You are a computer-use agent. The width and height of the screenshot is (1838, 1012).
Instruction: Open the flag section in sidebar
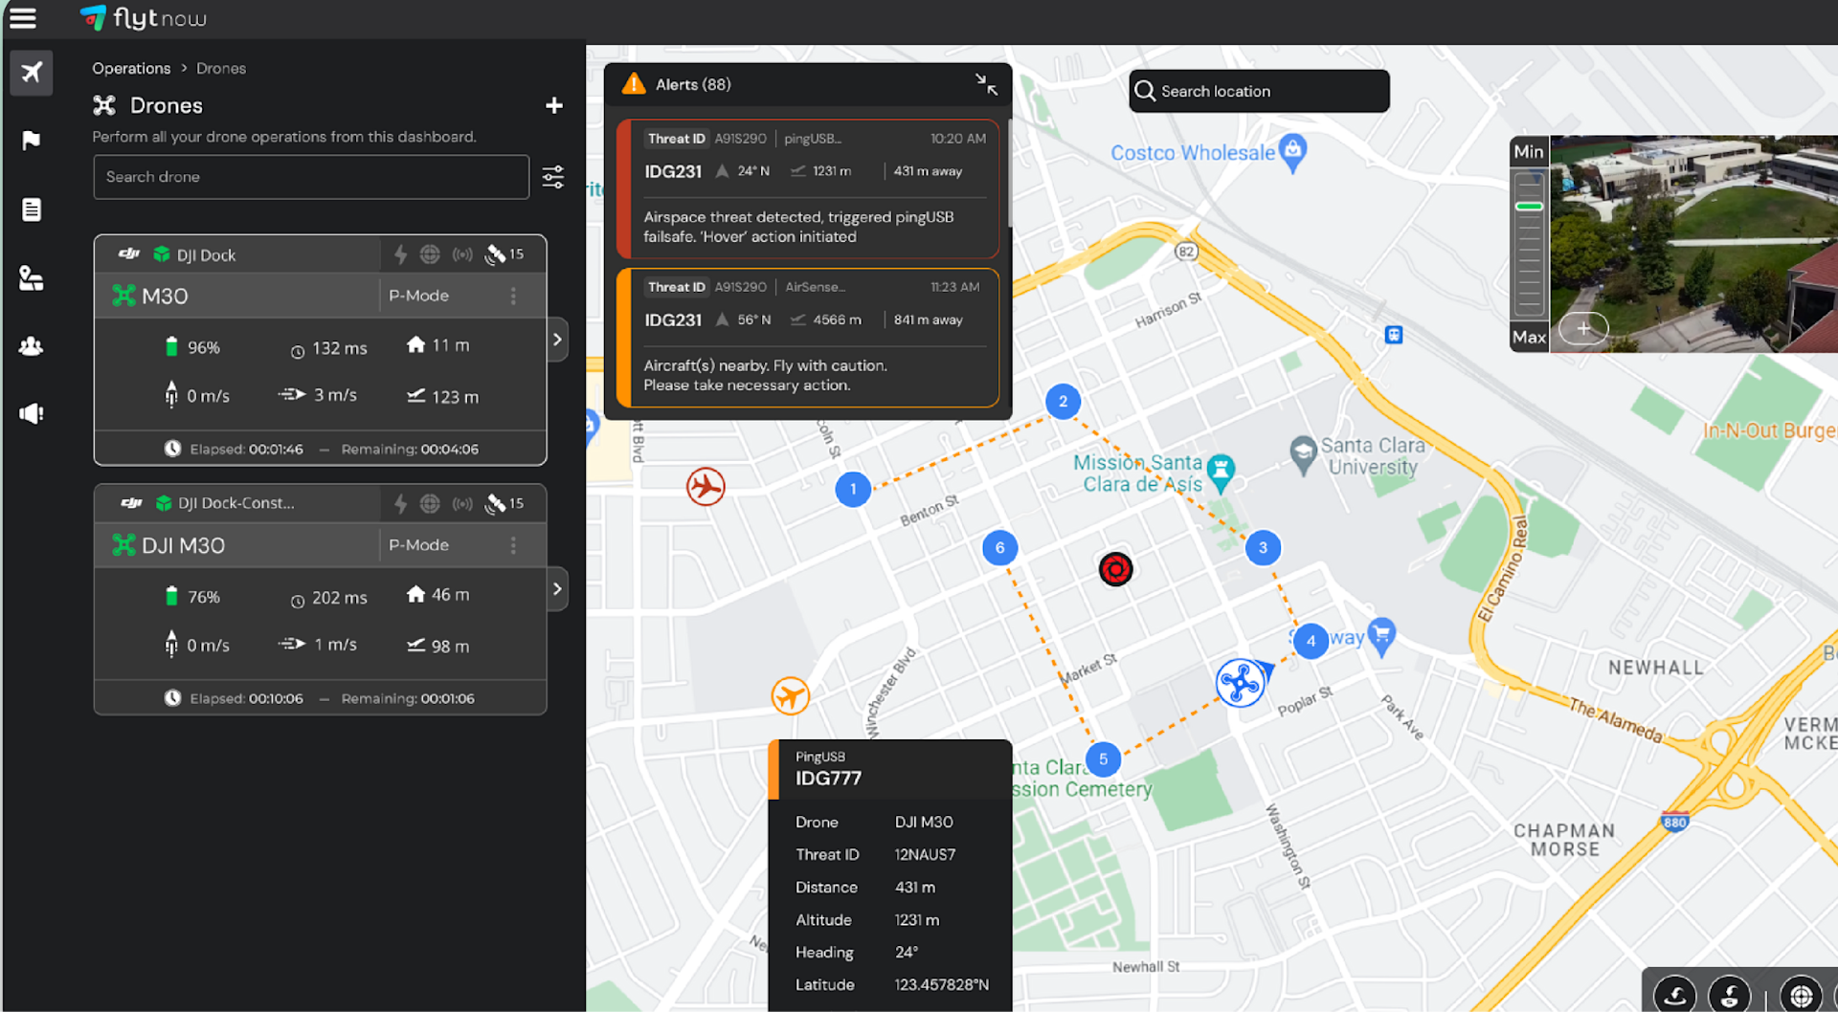(32, 141)
